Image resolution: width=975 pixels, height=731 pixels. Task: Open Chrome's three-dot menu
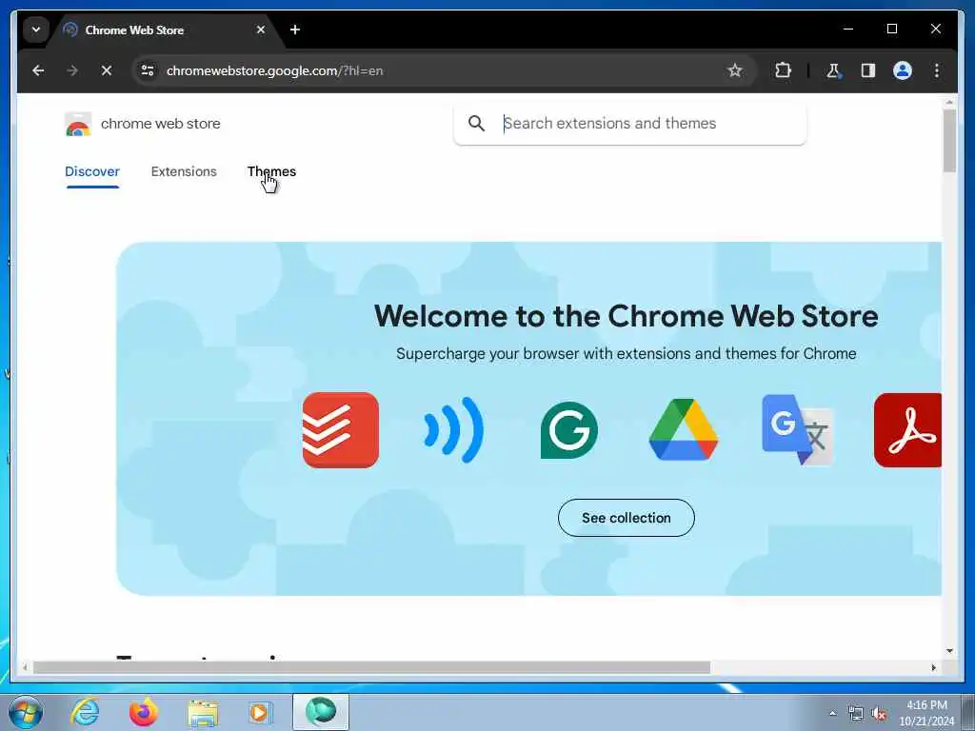(x=937, y=70)
